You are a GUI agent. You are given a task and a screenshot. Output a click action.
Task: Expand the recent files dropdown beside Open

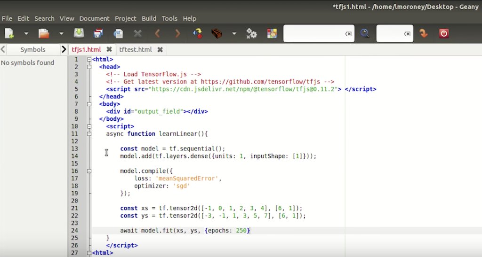click(61, 33)
